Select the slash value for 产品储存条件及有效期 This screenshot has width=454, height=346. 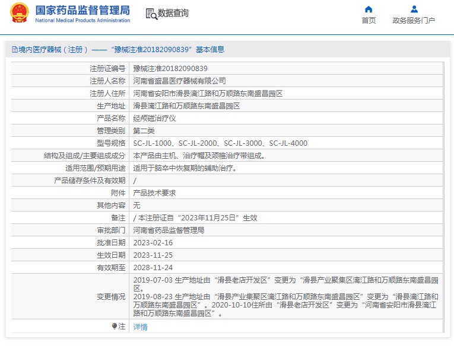(135, 181)
